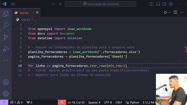
Task: Click the red zoom magnifier status icon
Action: 62,102
